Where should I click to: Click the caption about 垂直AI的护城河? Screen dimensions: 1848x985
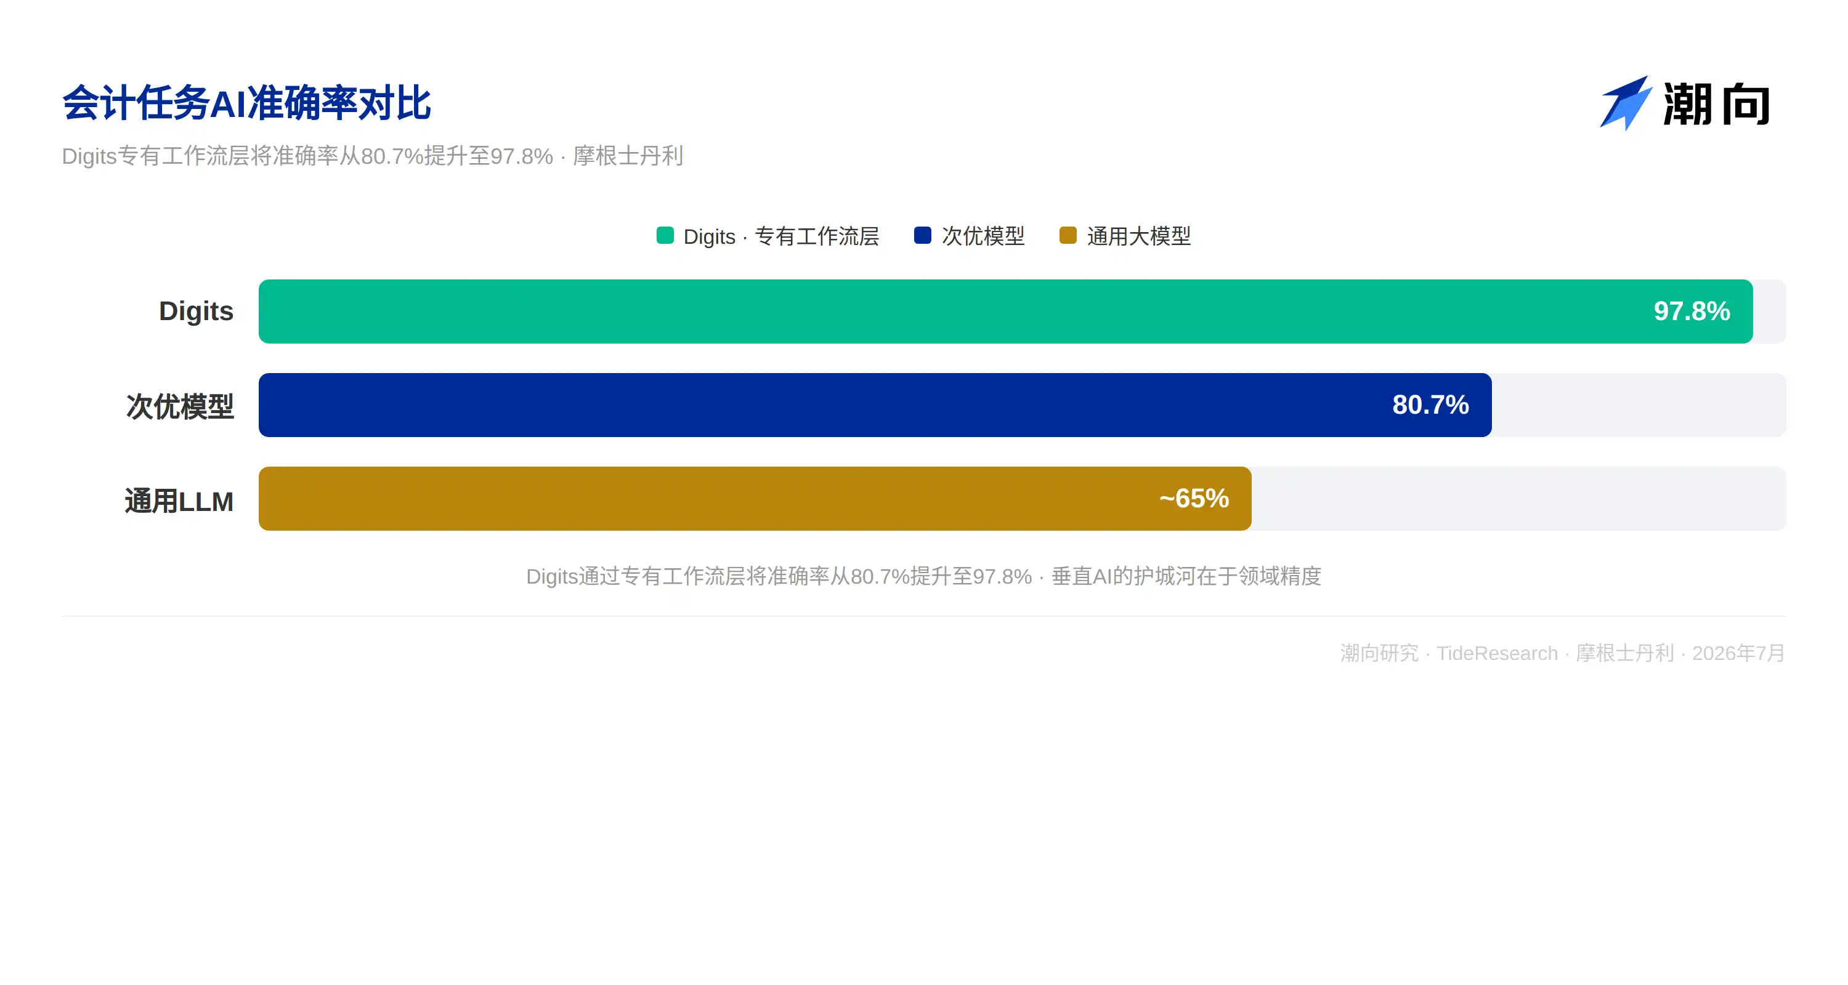(923, 576)
